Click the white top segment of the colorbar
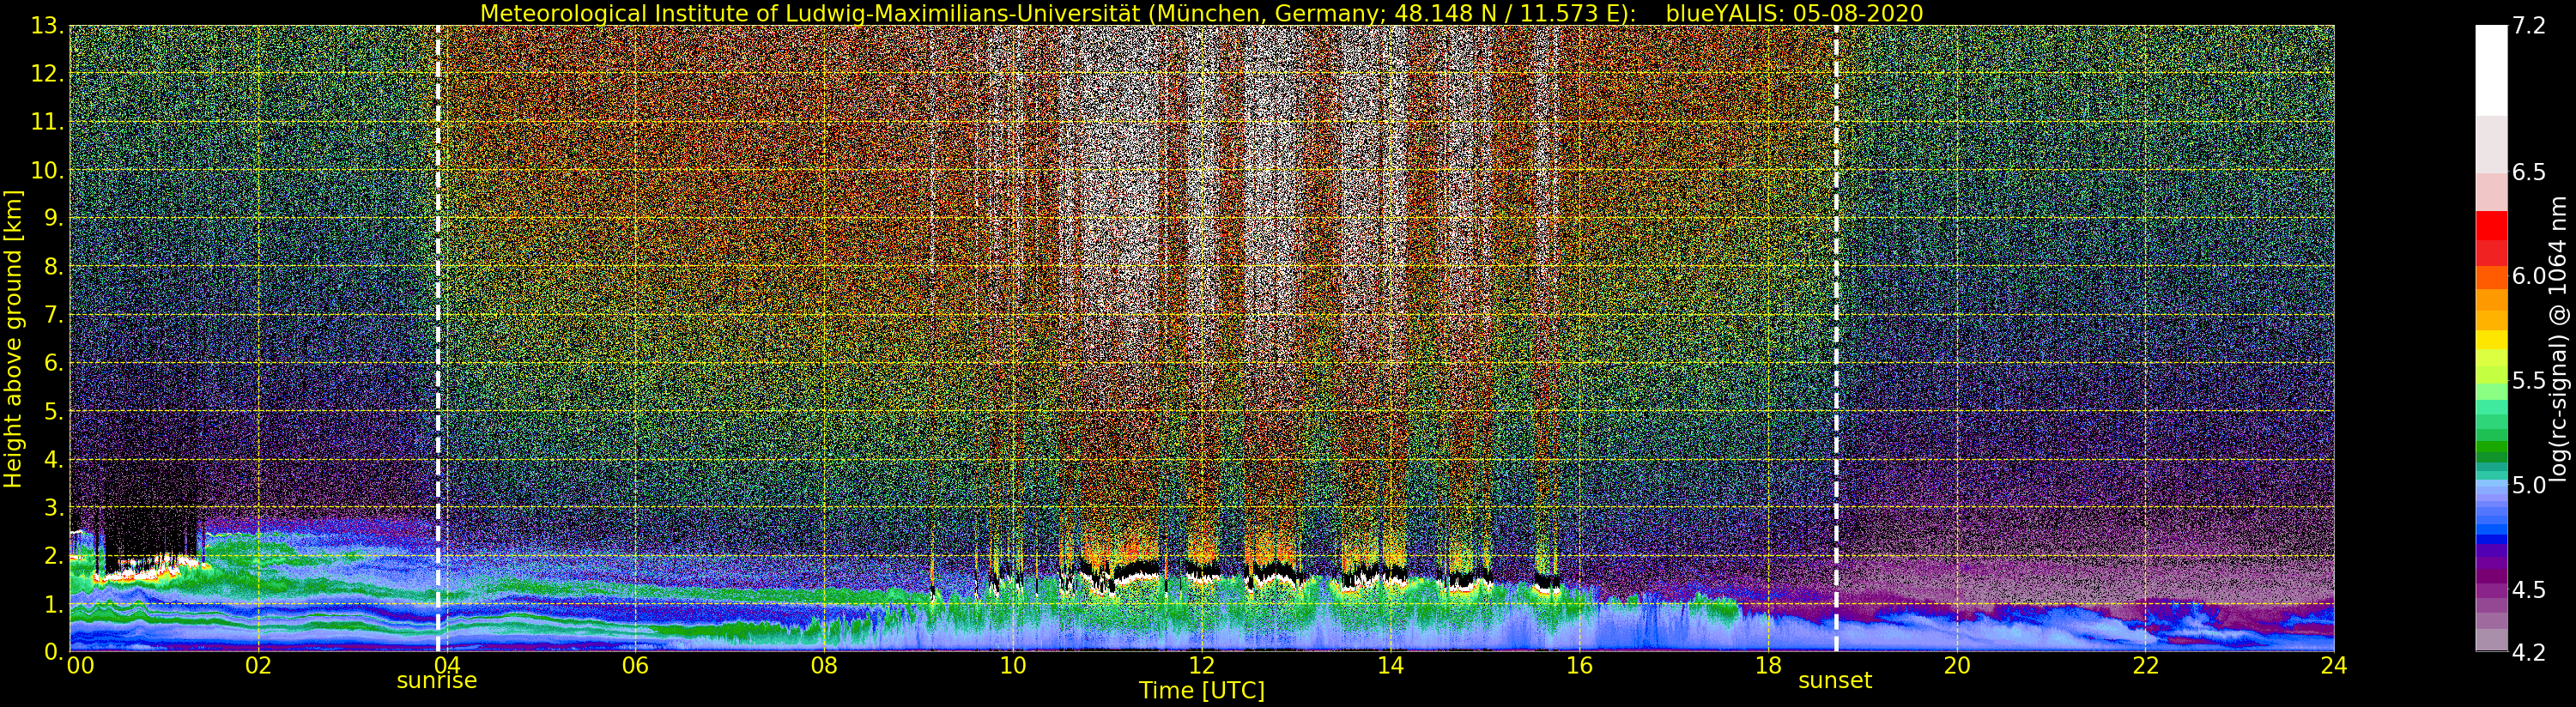 tap(2491, 70)
